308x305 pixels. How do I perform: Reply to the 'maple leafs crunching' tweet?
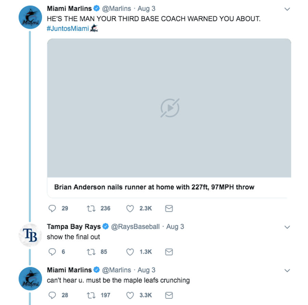pos(52,295)
